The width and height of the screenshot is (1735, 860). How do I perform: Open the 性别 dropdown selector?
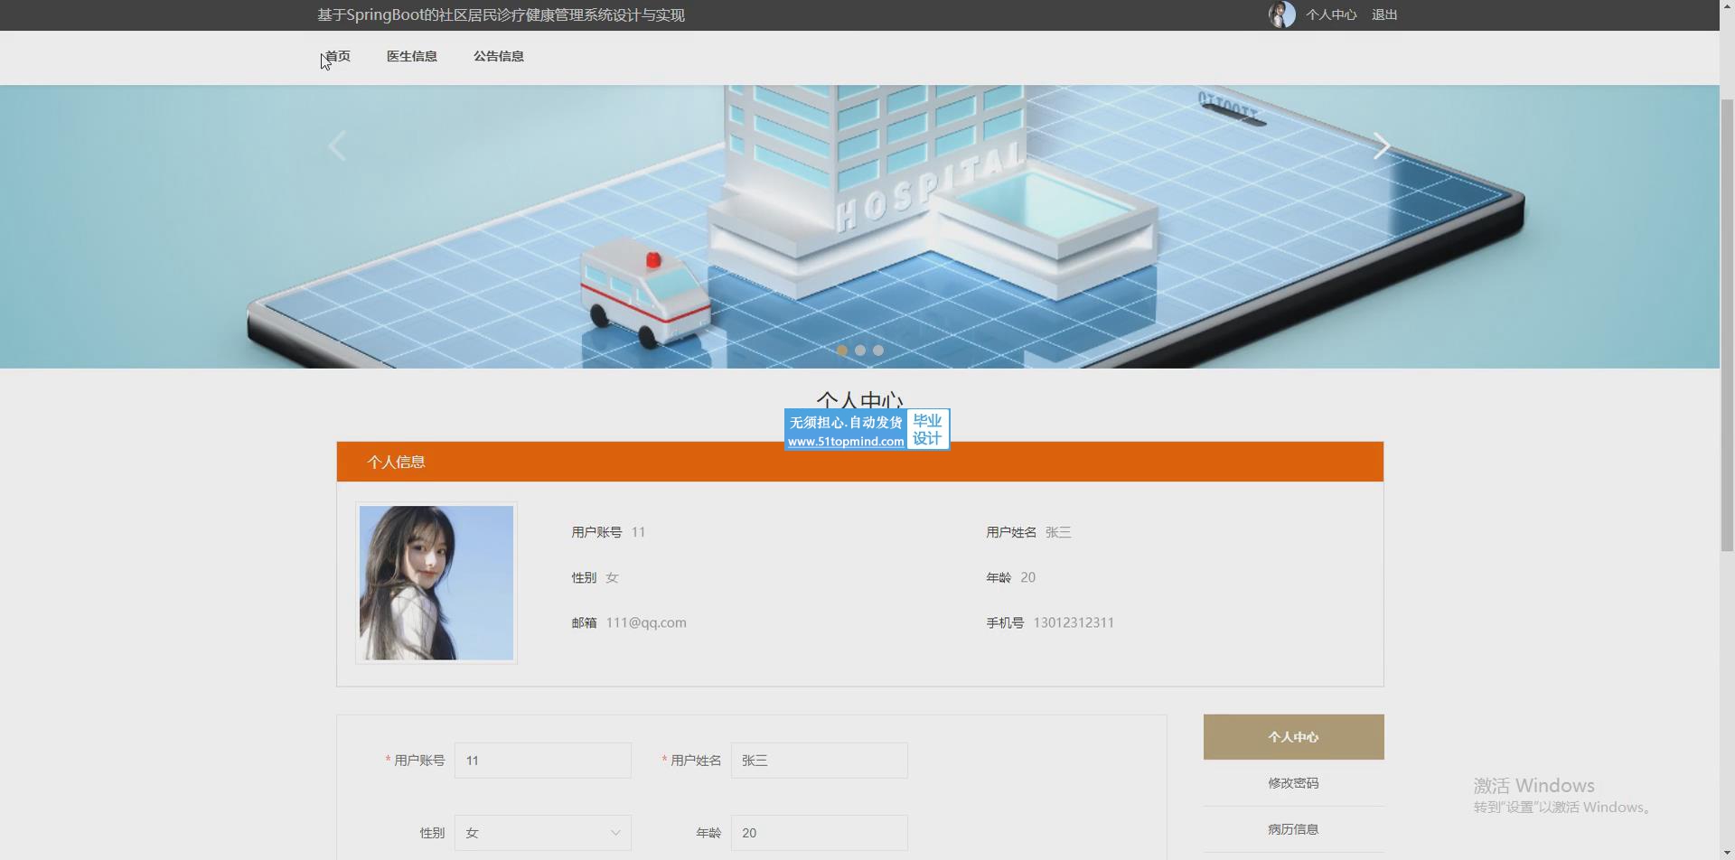[543, 833]
